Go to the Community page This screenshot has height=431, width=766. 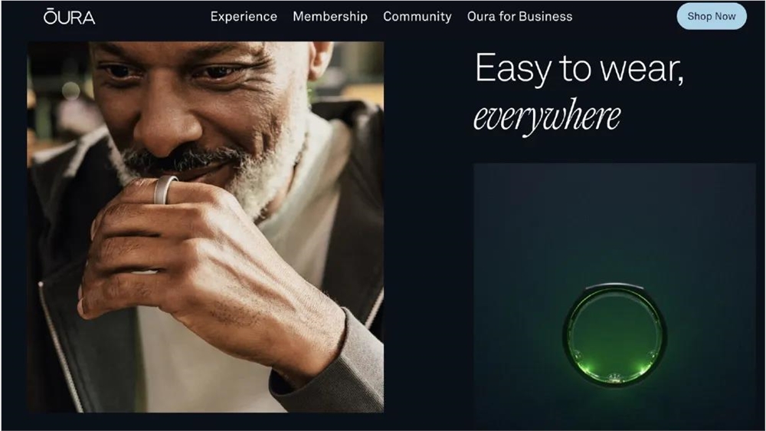coord(417,17)
